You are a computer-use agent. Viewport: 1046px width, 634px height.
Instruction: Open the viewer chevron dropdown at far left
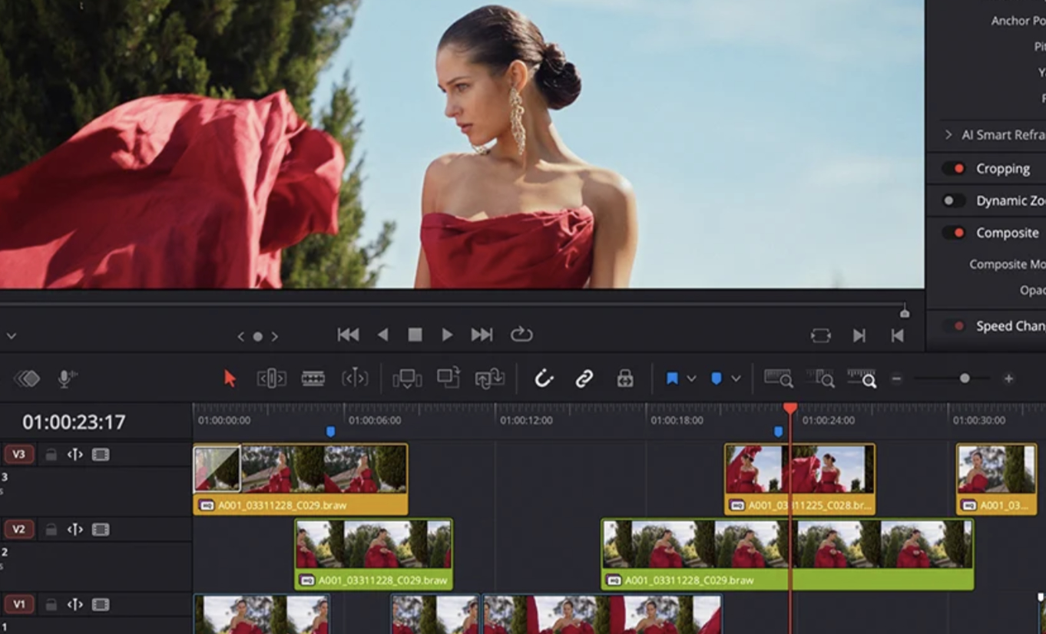11,336
